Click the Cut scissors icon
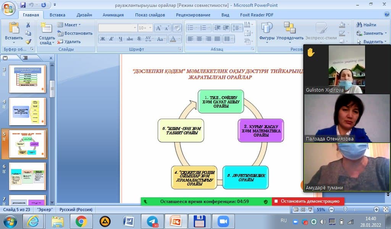Screen dimensions: 391x229 click(28, 25)
